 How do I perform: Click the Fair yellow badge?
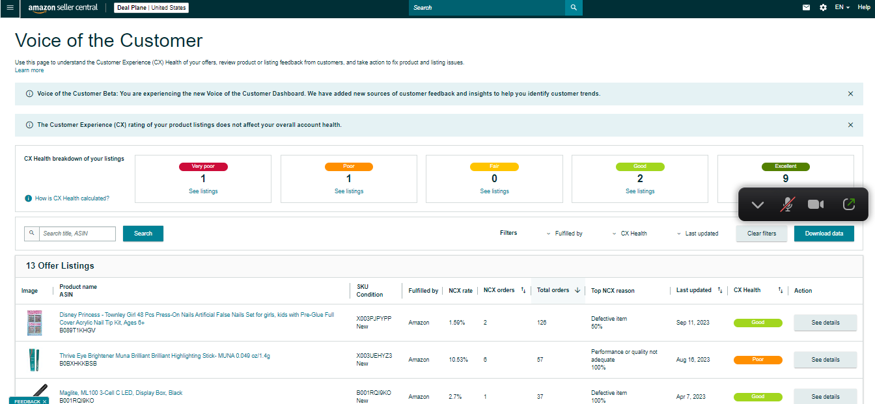click(x=494, y=167)
